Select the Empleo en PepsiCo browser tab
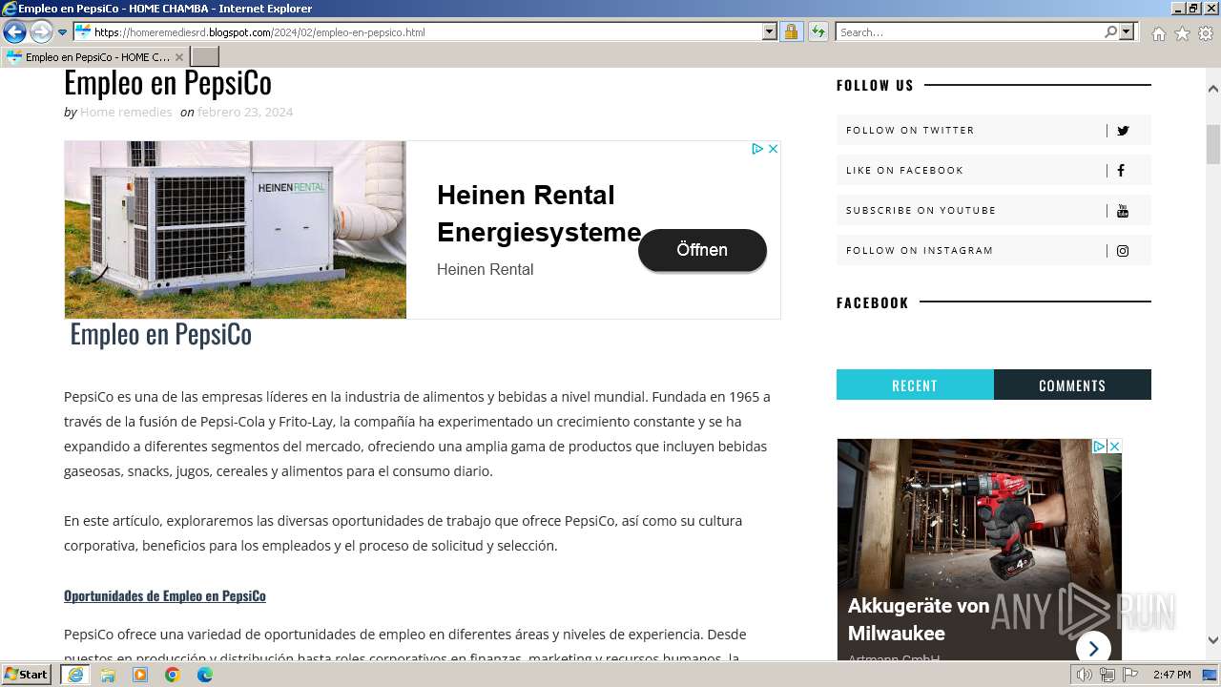 95,56
